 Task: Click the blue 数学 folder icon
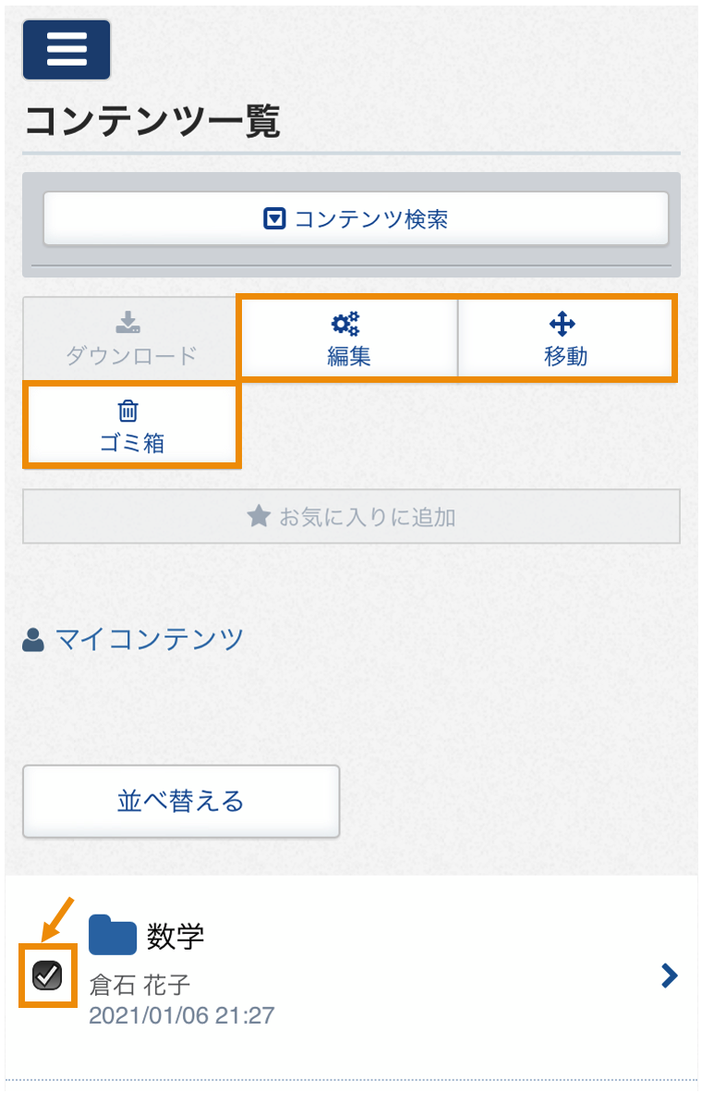[x=113, y=934]
